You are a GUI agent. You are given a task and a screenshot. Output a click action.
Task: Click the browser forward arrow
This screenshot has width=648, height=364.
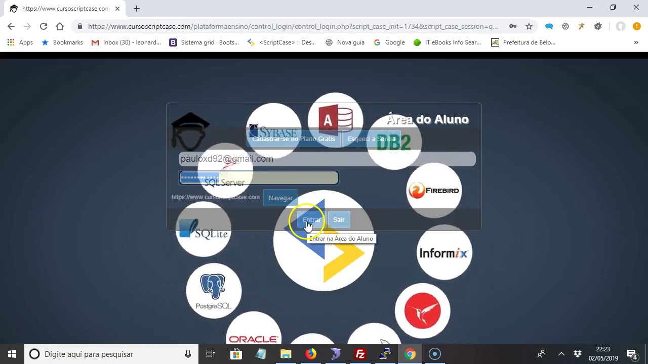pyautogui.click(x=27, y=26)
